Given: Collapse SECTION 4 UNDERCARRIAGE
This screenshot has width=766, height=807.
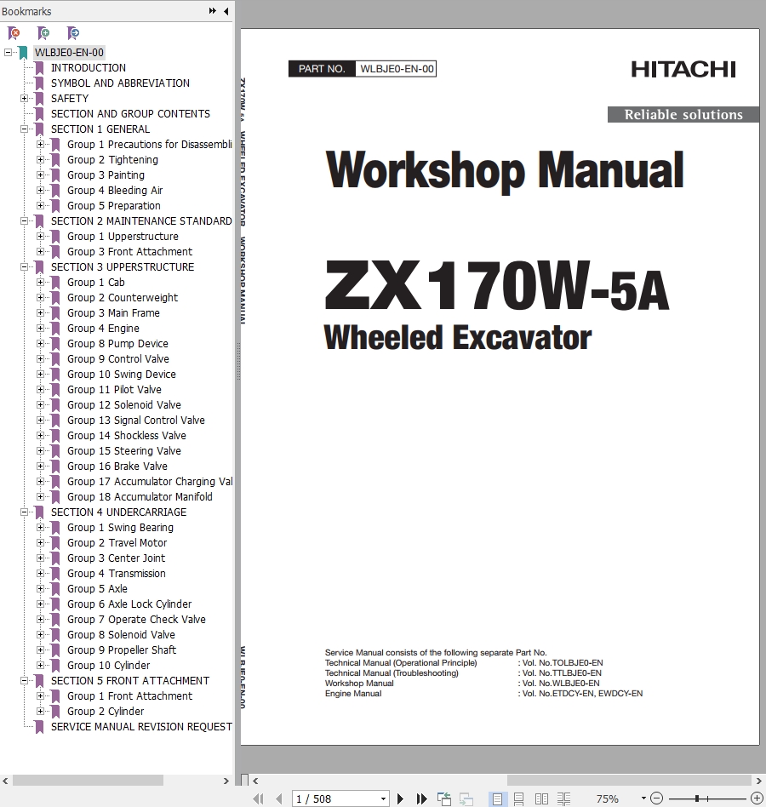Looking at the screenshot, I should pos(24,512).
